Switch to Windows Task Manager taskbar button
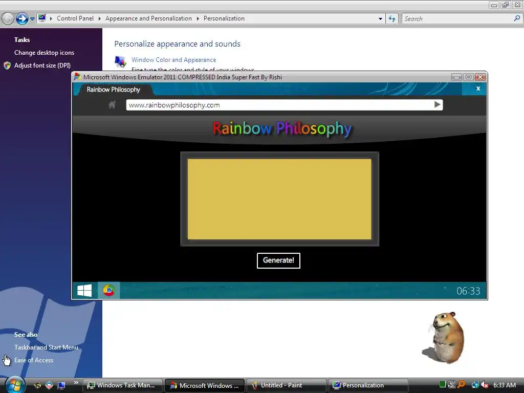This screenshot has height=393, width=524. click(x=123, y=385)
